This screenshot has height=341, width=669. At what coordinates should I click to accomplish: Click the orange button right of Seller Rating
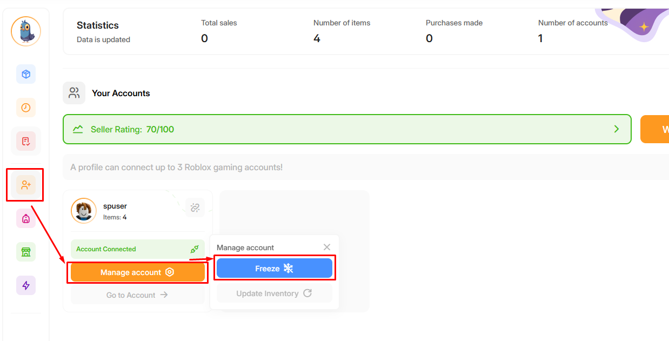[655, 129]
